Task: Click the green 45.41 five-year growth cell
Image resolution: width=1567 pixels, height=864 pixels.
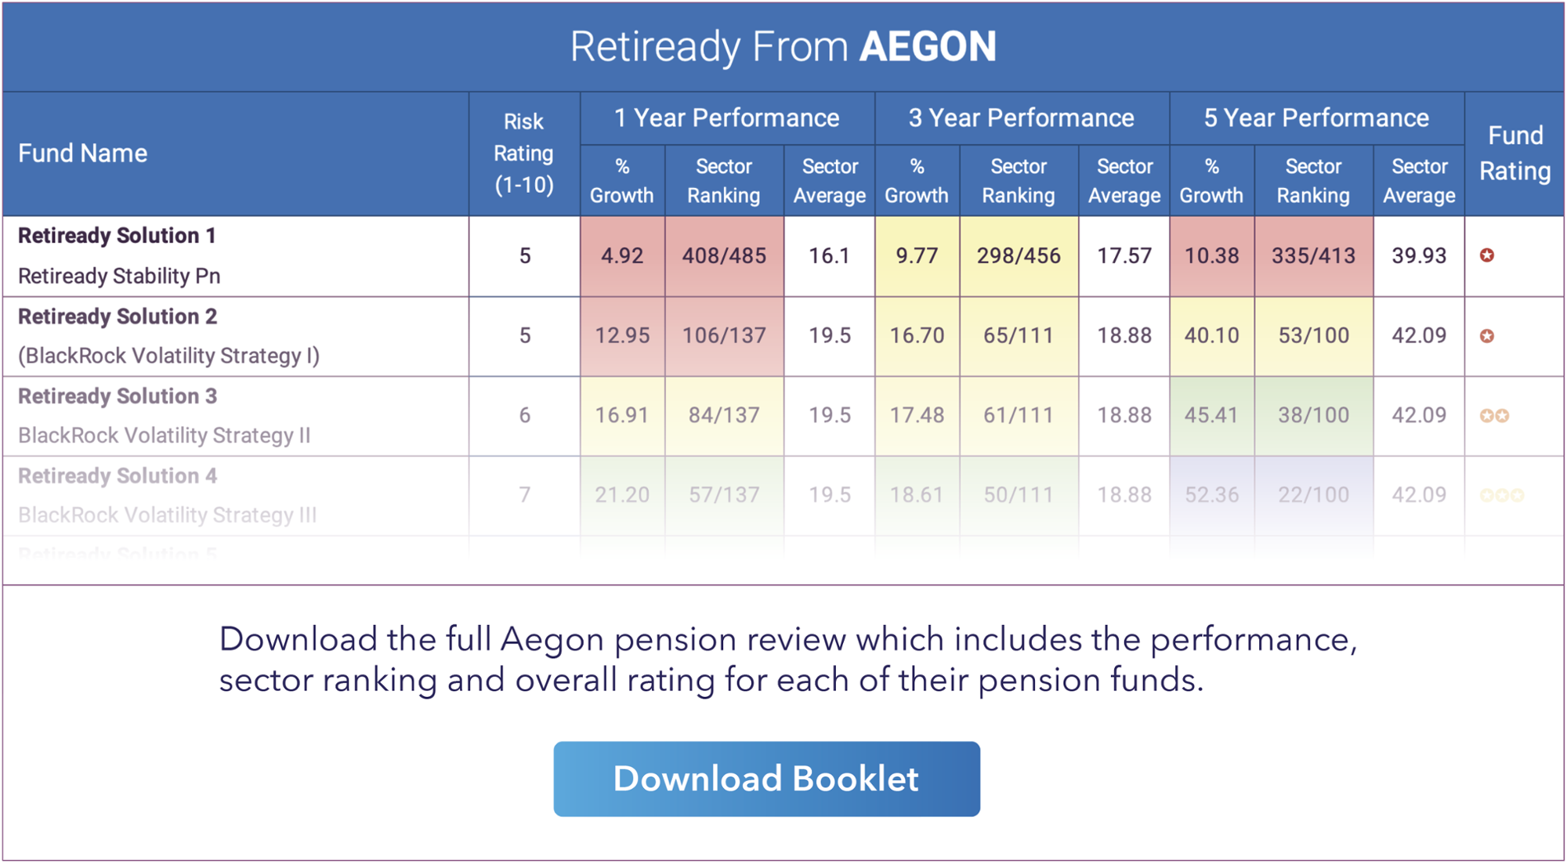Action: pos(1211,415)
